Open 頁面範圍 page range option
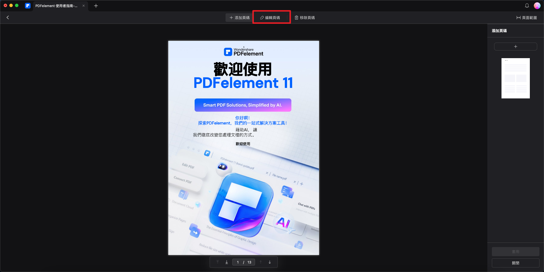The image size is (544, 272). [x=526, y=18]
